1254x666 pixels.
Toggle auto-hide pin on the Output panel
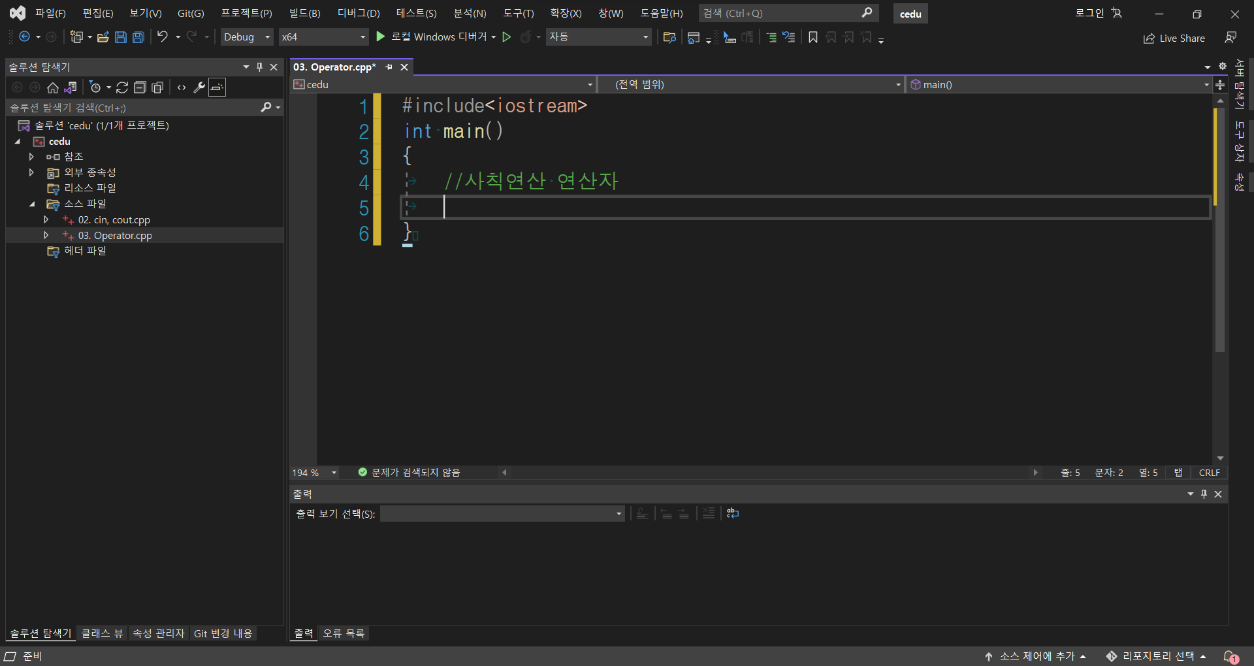(1204, 494)
